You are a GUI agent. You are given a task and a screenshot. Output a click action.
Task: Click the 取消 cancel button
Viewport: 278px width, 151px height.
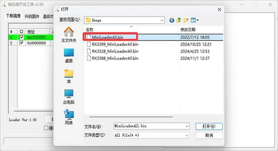point(209,135)
